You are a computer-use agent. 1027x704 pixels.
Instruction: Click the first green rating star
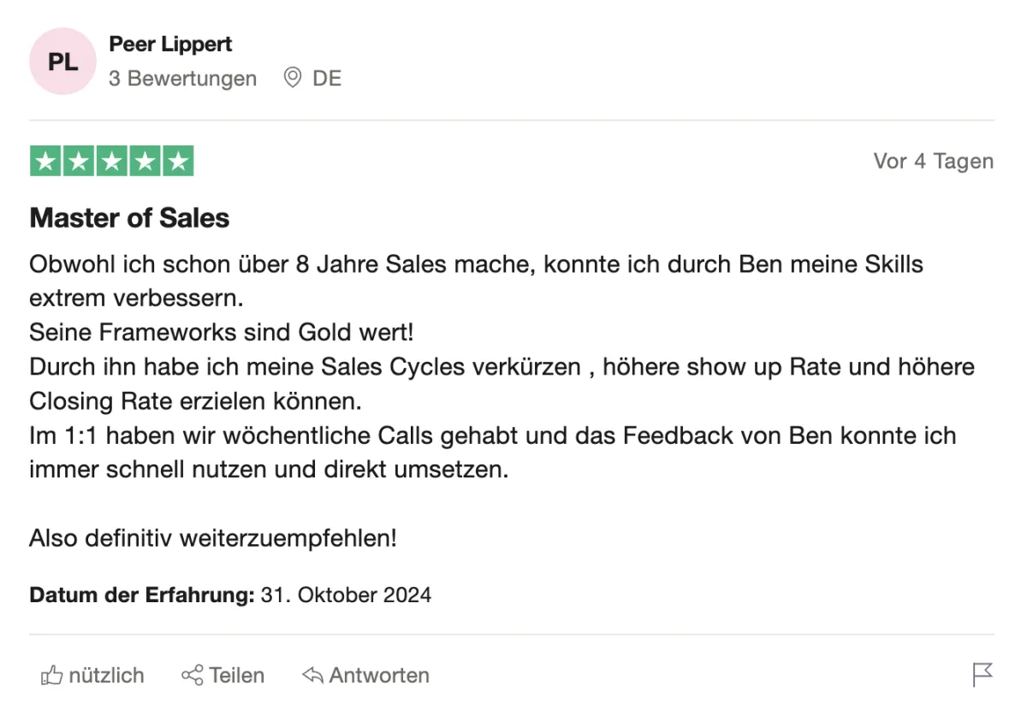(x=45, y=161)
